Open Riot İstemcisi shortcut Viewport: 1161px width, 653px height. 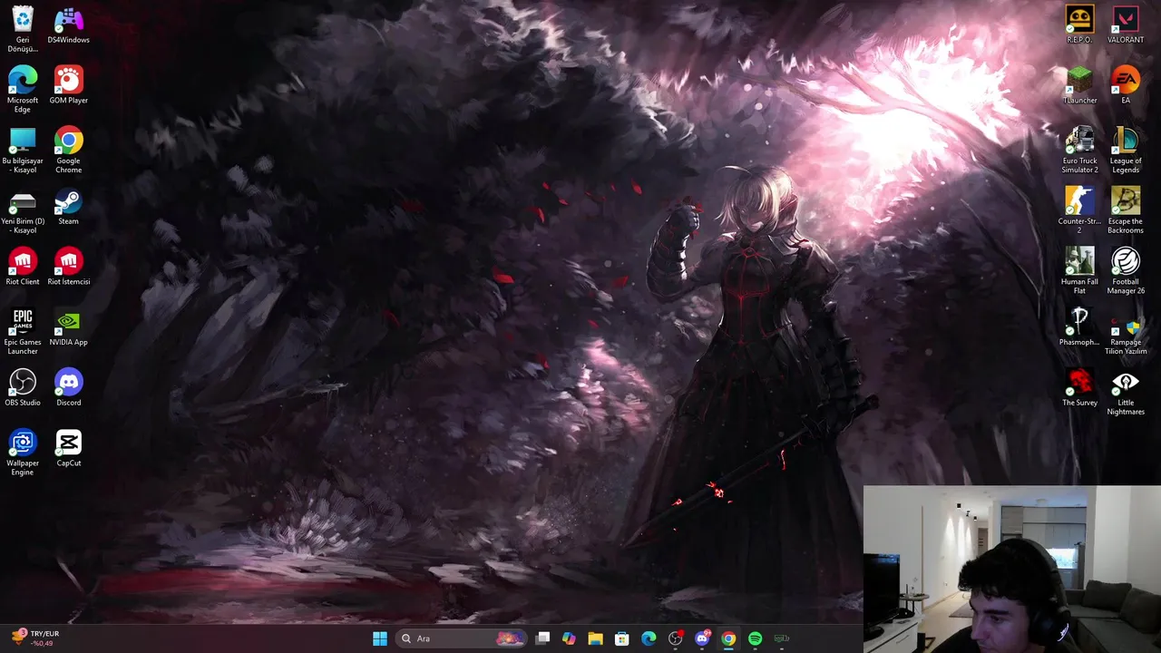[68, 266]
